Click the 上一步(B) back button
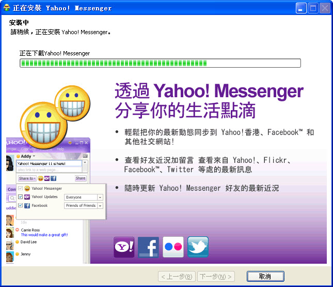333x287 pixels. pyautogui.click(x=177, y=276)
